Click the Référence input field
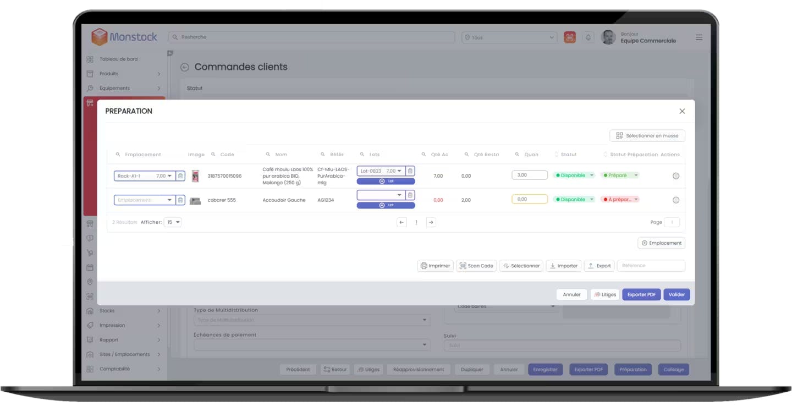 pos(651,266)
